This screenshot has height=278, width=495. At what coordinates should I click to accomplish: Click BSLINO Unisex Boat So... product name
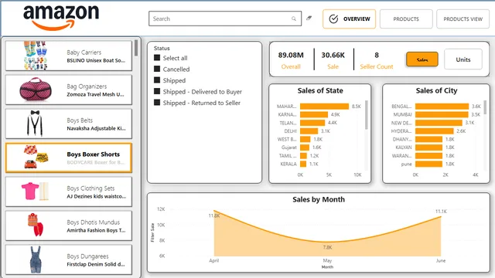(x=96, y=60)
